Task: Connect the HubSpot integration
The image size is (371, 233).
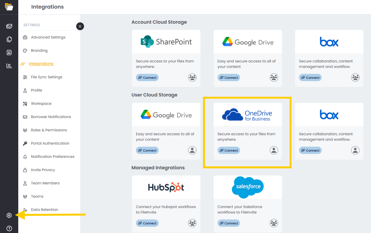Action: (x=147, y=223)
